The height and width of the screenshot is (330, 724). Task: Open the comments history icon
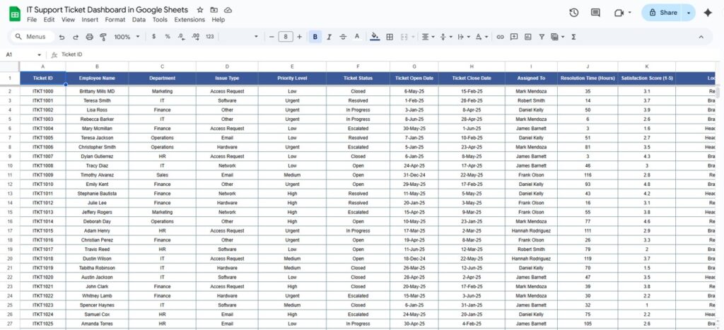point(595,13)
